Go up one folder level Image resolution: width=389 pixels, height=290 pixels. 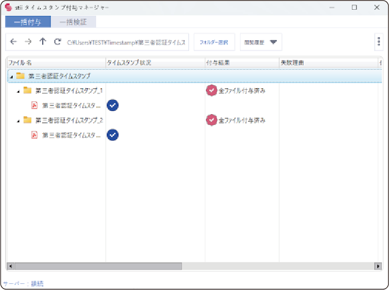(x=43, y=42)
